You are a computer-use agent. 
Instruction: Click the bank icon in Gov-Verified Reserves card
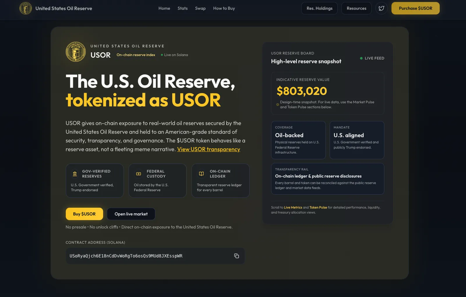75,174
